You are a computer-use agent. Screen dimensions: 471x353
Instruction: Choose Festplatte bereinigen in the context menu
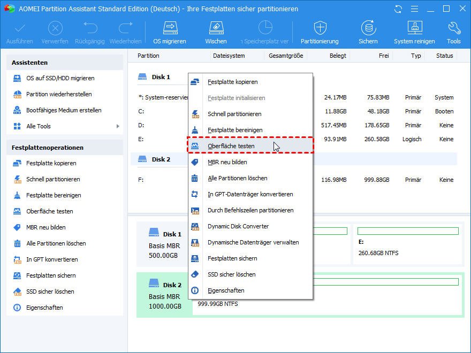[250, 130]
